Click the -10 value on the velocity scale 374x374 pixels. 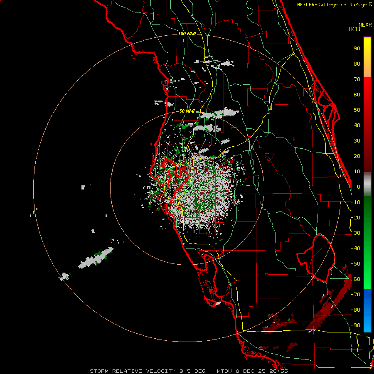point(355,202)
